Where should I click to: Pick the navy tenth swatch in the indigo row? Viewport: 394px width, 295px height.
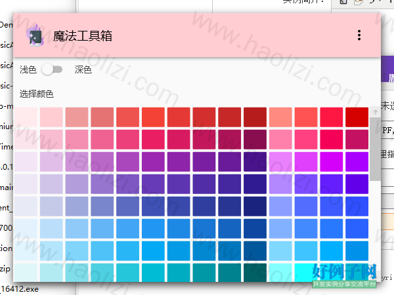(x=255, y=206)
